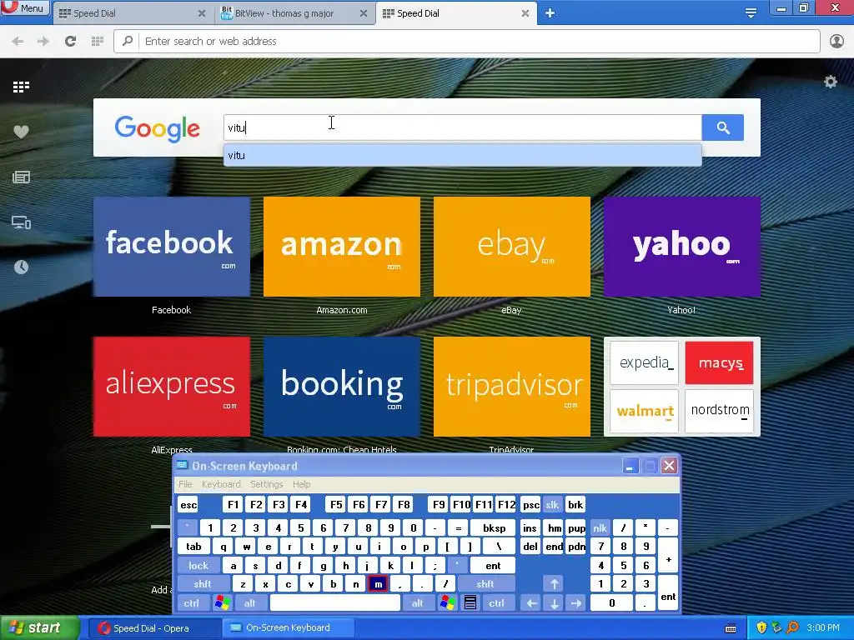Open Walmart in the folder tile
Screen dimensions: 854x640
(x=645, y=410)
